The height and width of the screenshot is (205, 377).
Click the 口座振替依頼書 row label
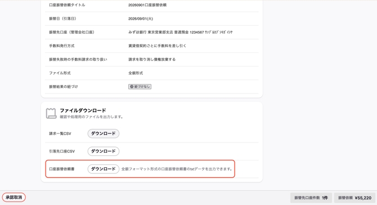pyautogui.click(x=62, y=169)
